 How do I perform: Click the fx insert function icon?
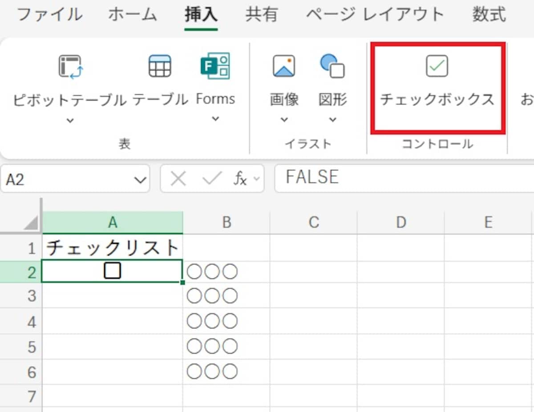click(x=240, y=178)
